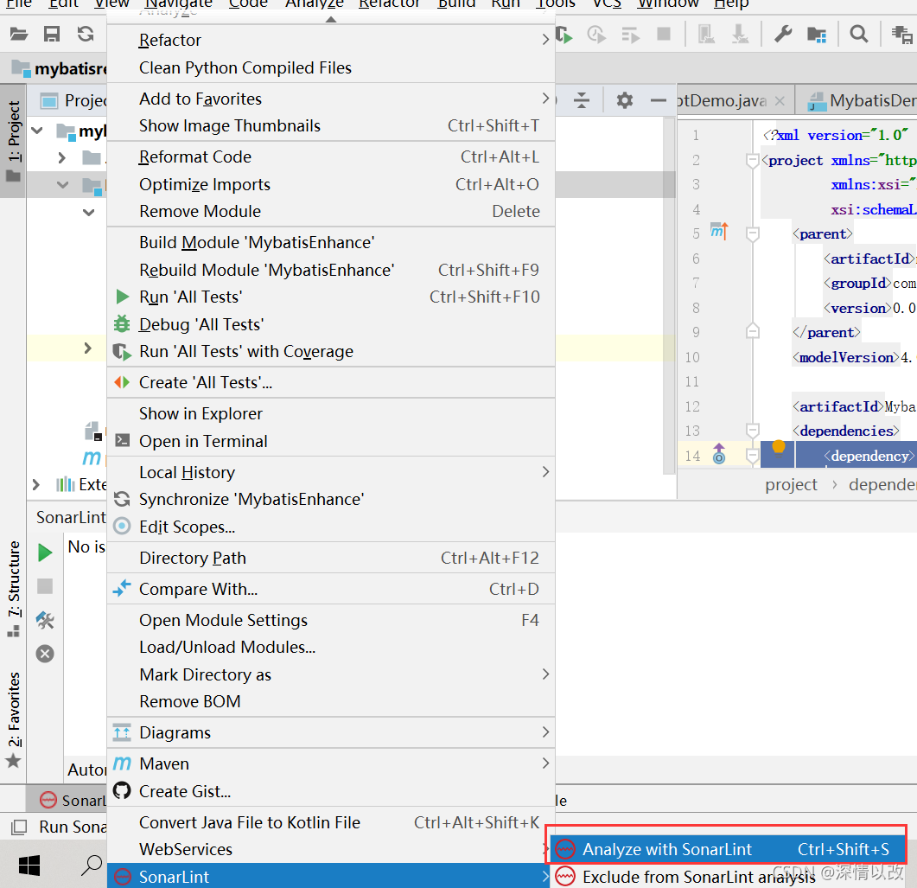Click the SonarLint clear results X icon
917x888 pixels.
(45, 654)
